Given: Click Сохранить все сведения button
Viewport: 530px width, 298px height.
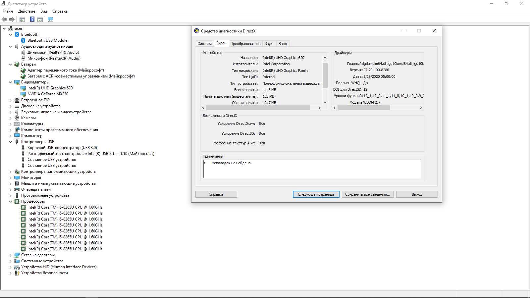Looking at the screenshot, I should point(368,194).
